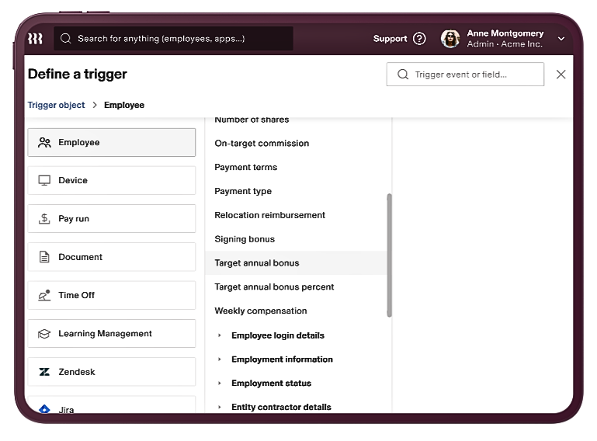Select the Learning Management trigger object
Viewport: 597px width, 441px height.
112,334
